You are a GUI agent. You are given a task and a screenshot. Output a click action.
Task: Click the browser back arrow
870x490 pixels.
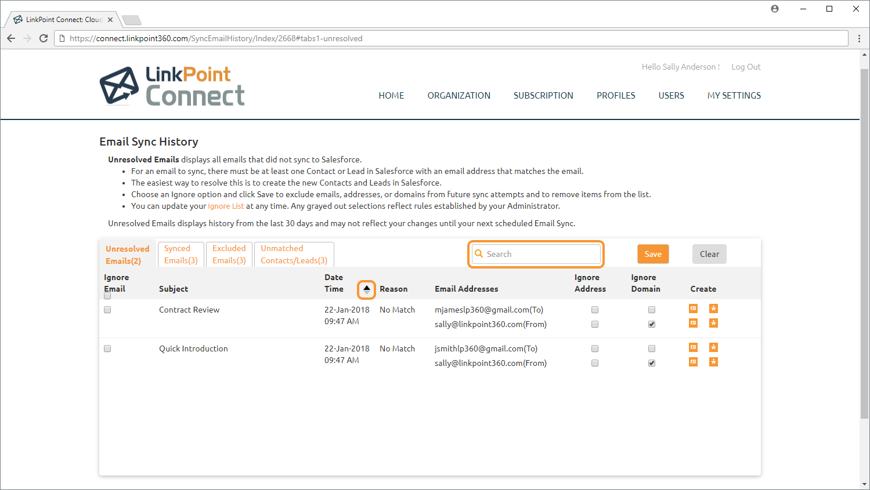[x=11, y=38]
